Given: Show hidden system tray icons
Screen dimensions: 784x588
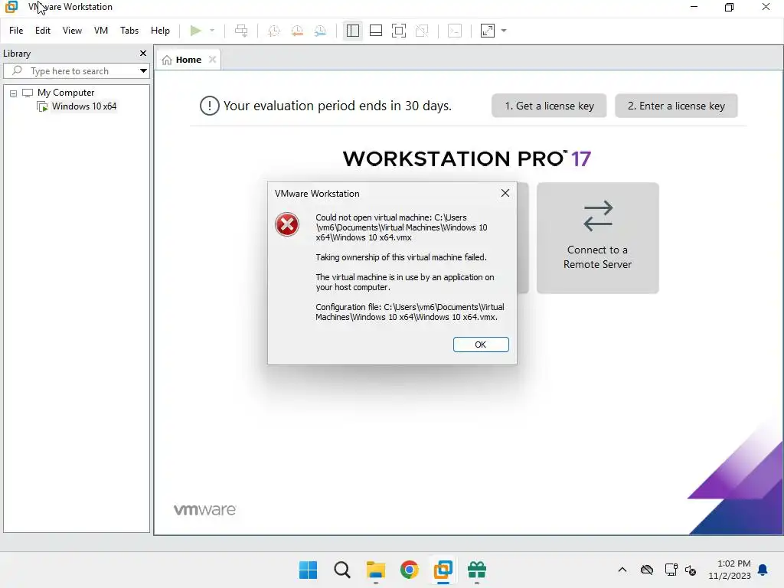Looking at the screenshot, I should pyautogui.click(x=622, y=570).
